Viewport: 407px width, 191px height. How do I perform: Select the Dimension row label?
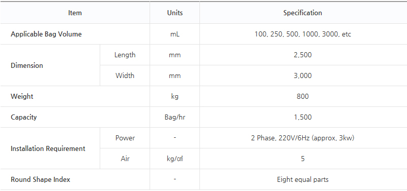[x=27, y=65]
